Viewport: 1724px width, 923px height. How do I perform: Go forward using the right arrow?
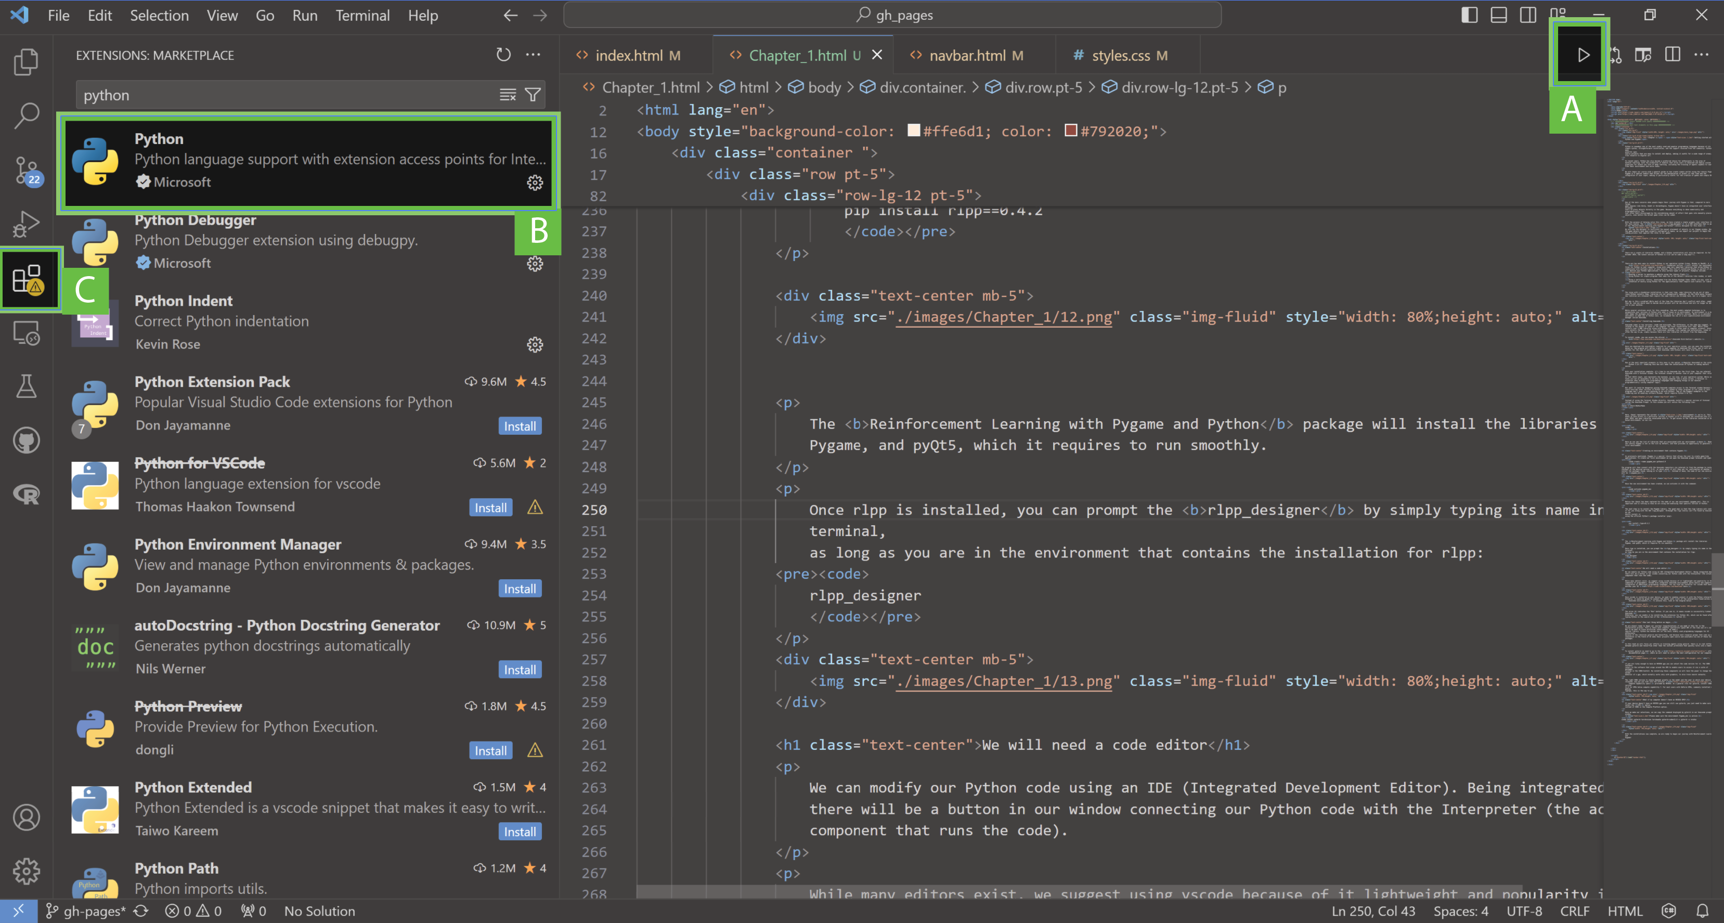pyautogui.click(x=539, y=15)
